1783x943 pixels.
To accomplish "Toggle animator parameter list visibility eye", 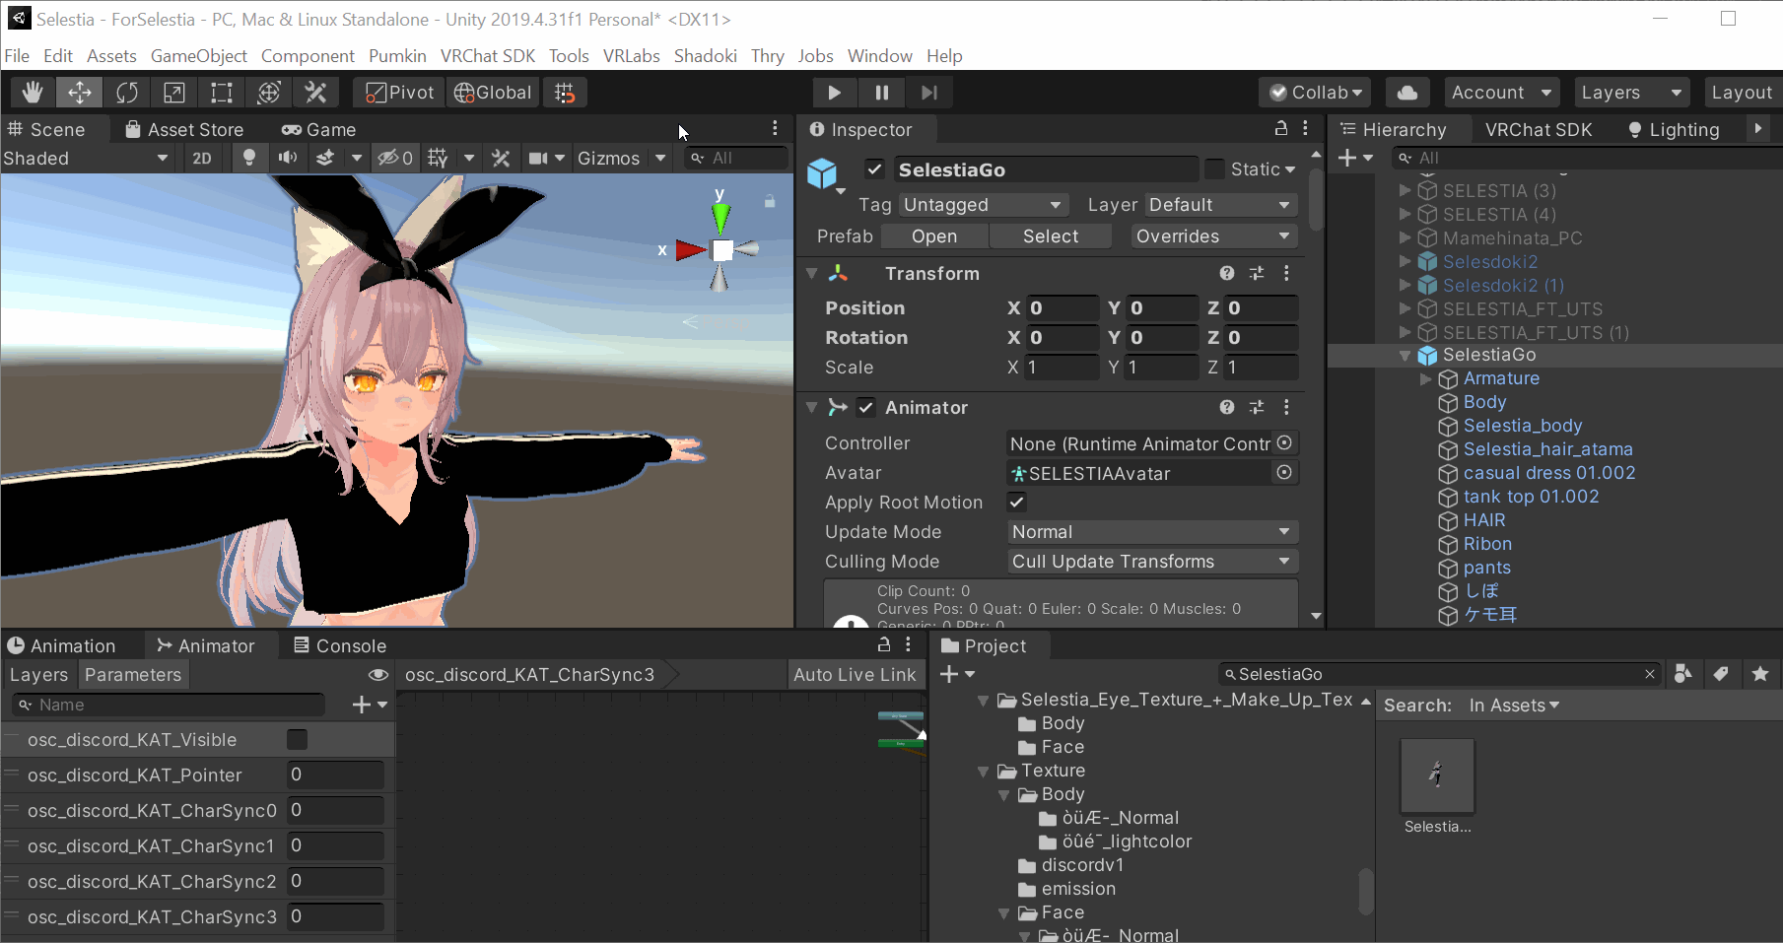I will (377, 675).
